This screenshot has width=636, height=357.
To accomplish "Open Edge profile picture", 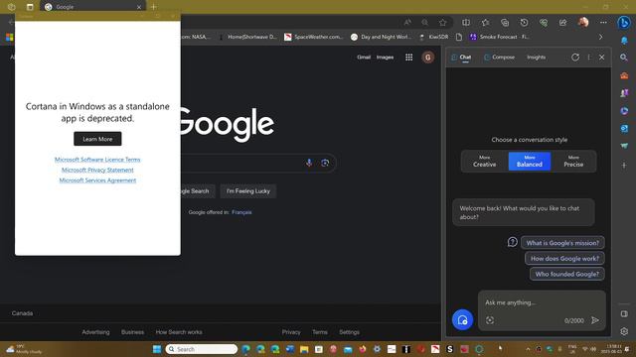I will [583, 22].
